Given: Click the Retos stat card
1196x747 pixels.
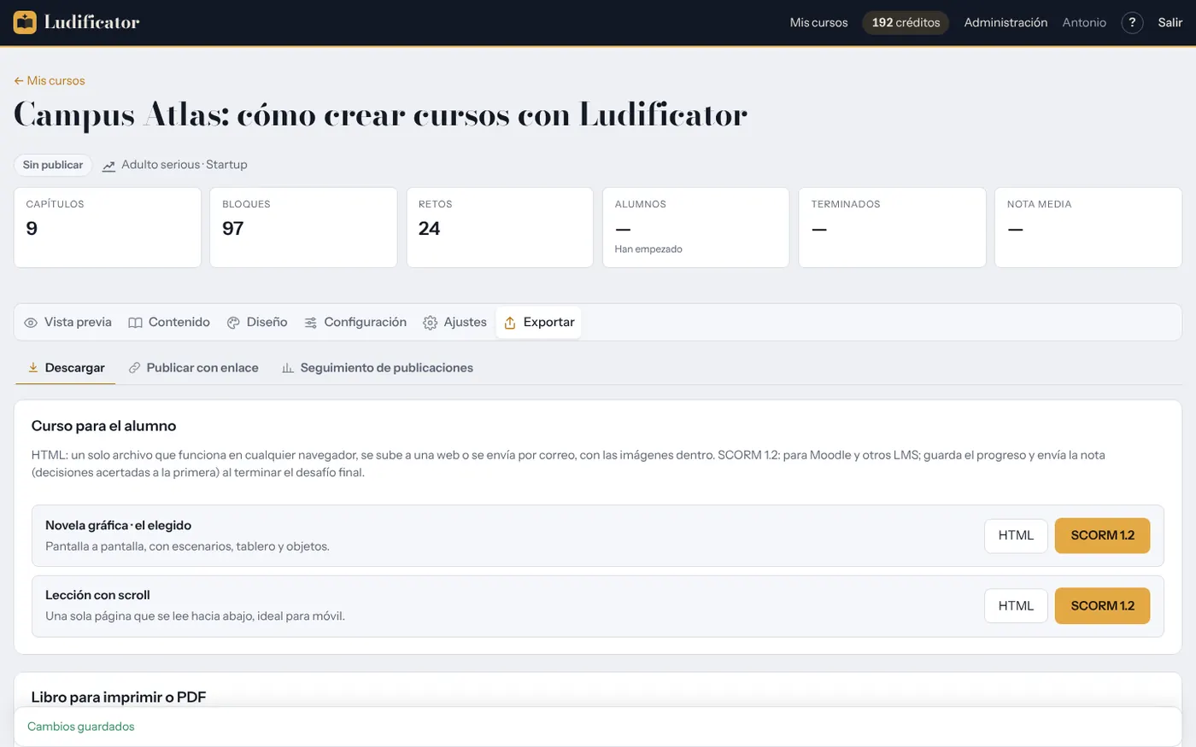Looking at the screenshot, I should 500,228.
